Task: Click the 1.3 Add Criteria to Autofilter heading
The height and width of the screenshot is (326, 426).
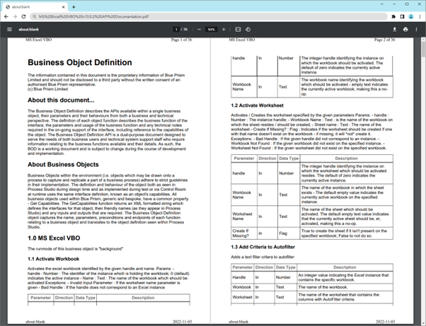Action: click(x=263, y=247)
